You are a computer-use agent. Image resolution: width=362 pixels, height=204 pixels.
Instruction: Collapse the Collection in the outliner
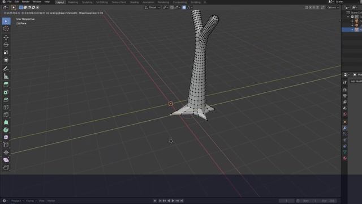click(x=348, y=17)
